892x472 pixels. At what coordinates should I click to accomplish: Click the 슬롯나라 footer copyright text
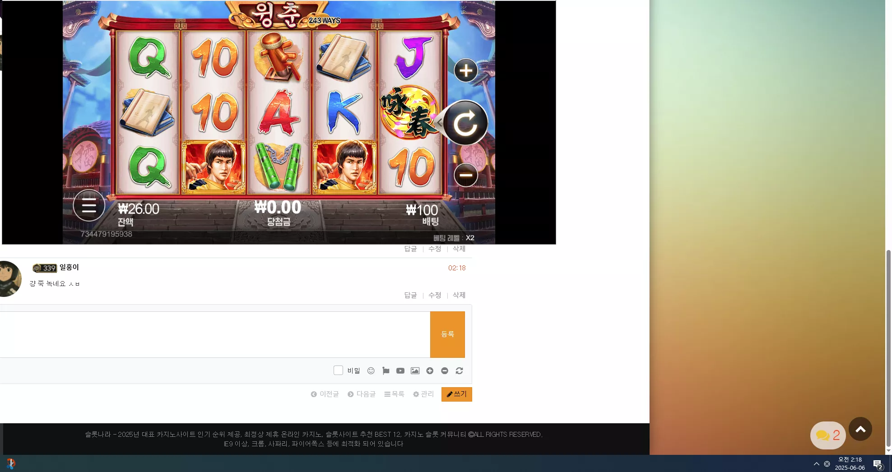click(314, 439)
